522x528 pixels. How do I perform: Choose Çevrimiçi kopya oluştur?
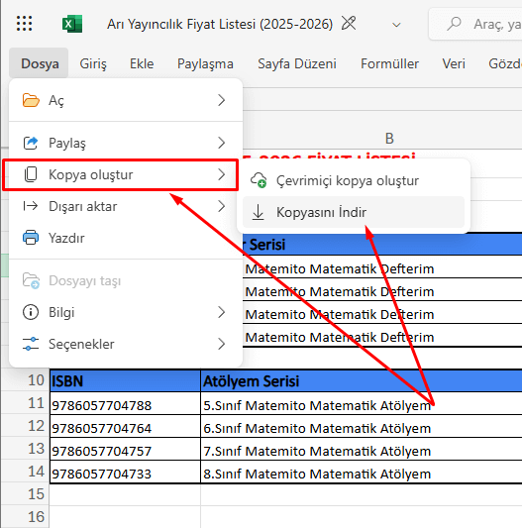pos(354,181)
